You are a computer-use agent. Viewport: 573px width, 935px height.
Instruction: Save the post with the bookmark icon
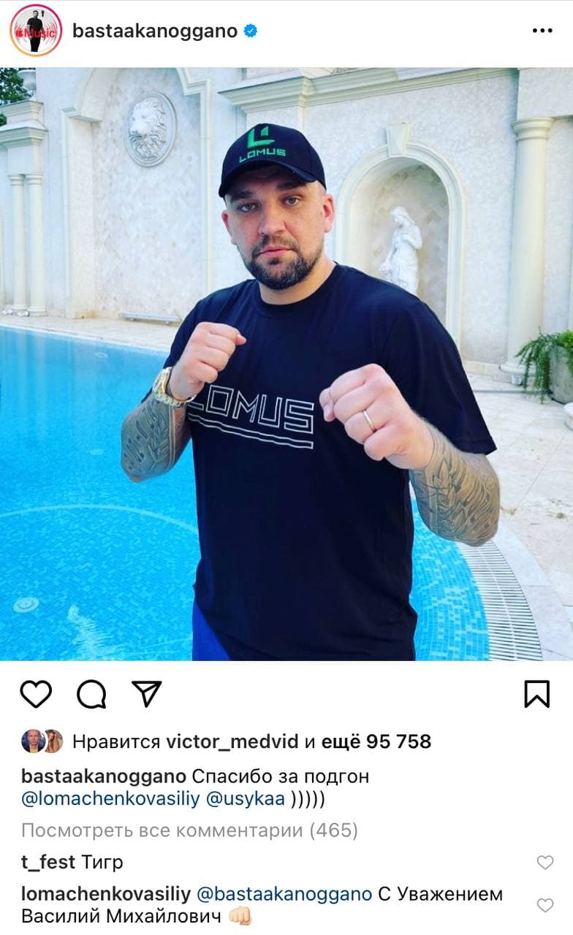pyautogui.click(x=537, y=694)
